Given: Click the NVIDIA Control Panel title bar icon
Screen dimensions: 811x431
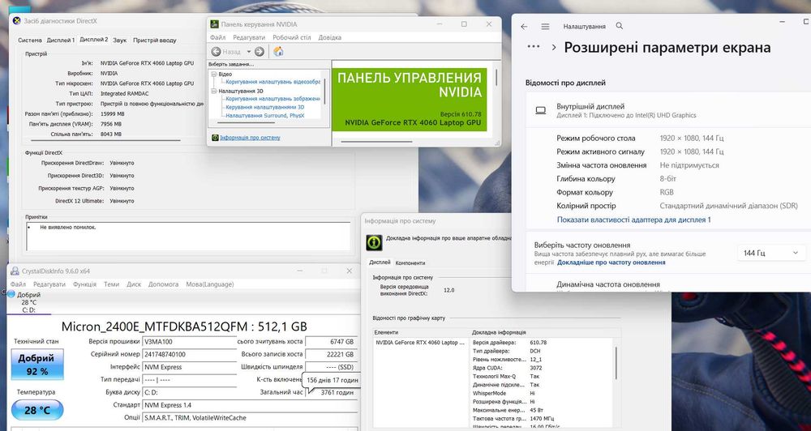Looking at the screenshot, I should coord(215,24).
